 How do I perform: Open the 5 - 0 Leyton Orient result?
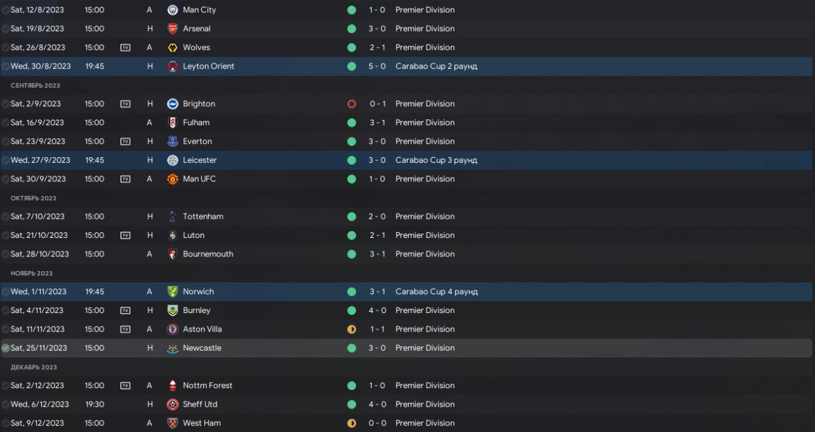click(377, 66)
